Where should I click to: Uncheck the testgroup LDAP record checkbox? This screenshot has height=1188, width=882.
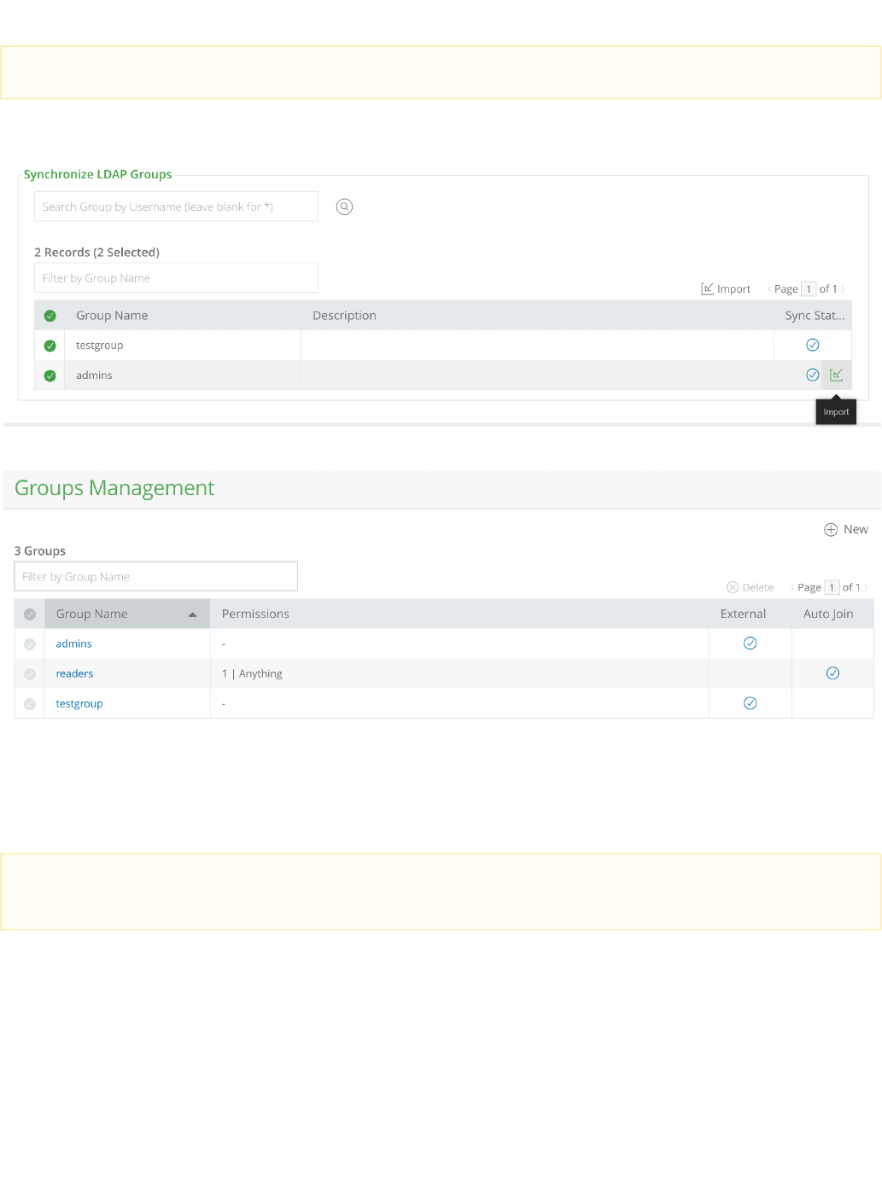[x=50, y=346]
